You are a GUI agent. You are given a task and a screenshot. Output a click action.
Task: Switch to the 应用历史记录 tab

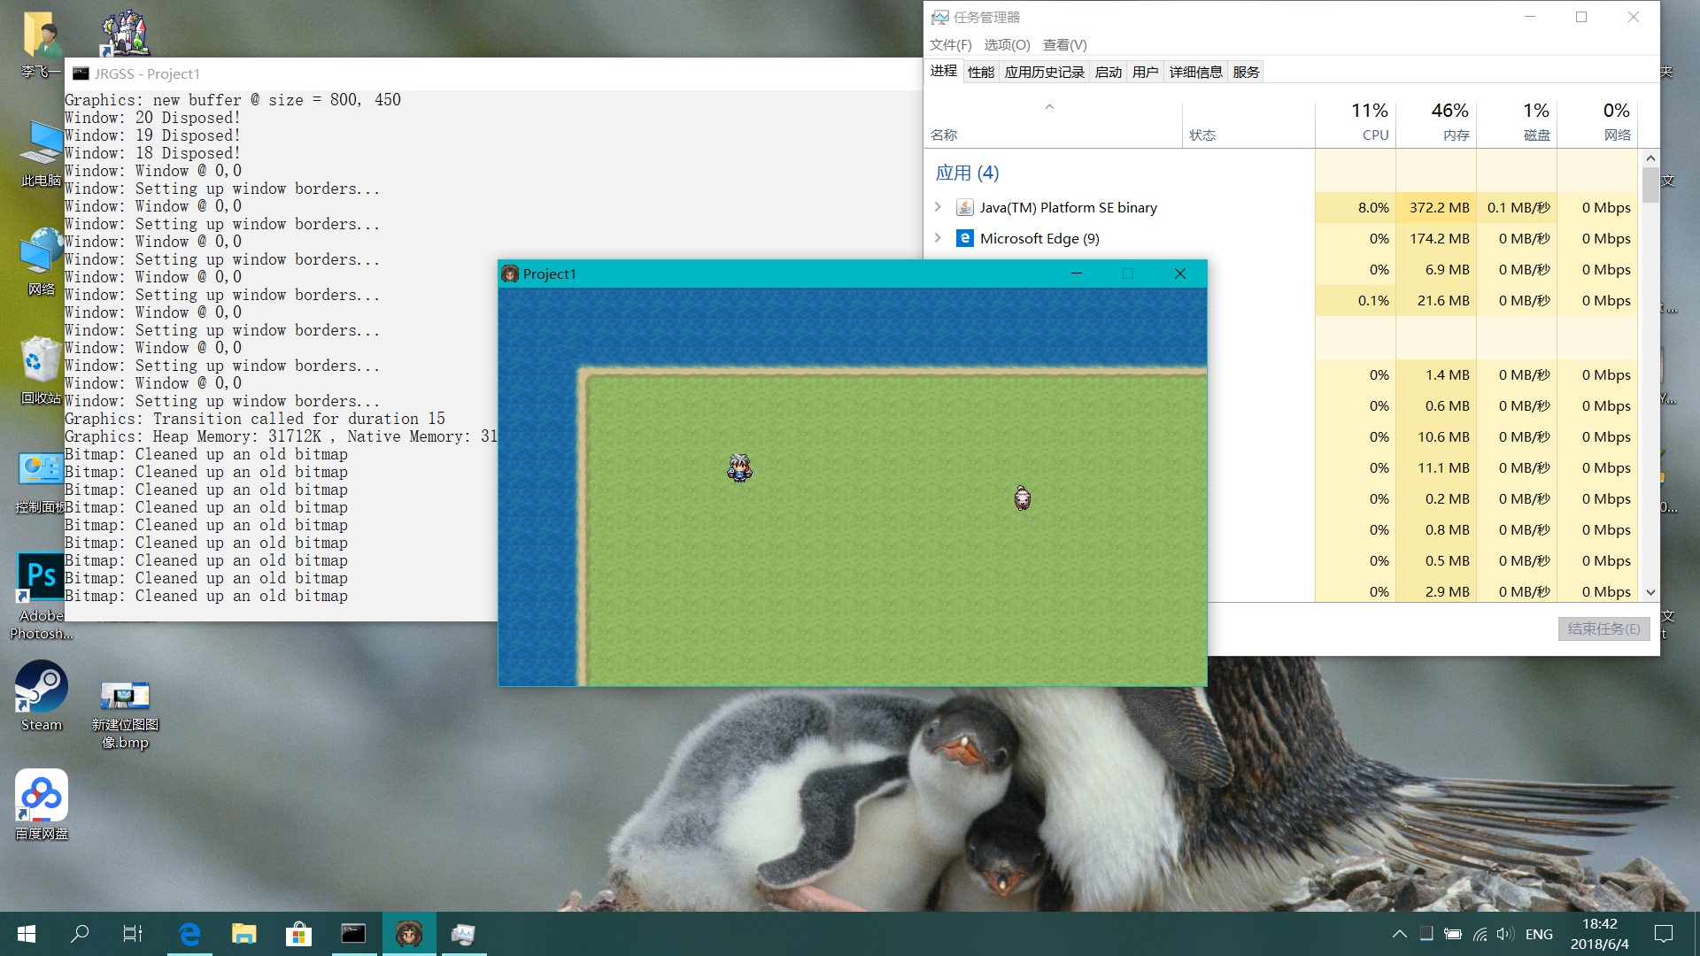click(1045, 72)
